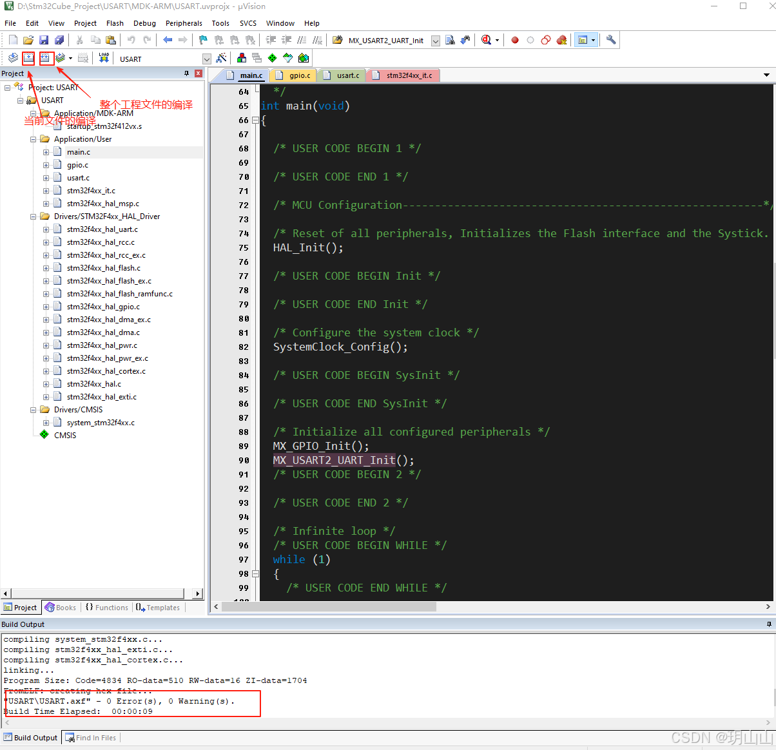Select stm32f4xx_hal_gpio.c in project tree
This screenshot has width=776, height=750.
click(103, 307)
